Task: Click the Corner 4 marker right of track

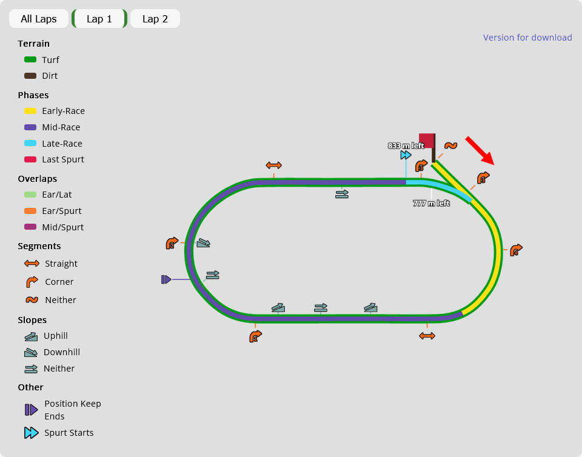Action: pos(516,250)
